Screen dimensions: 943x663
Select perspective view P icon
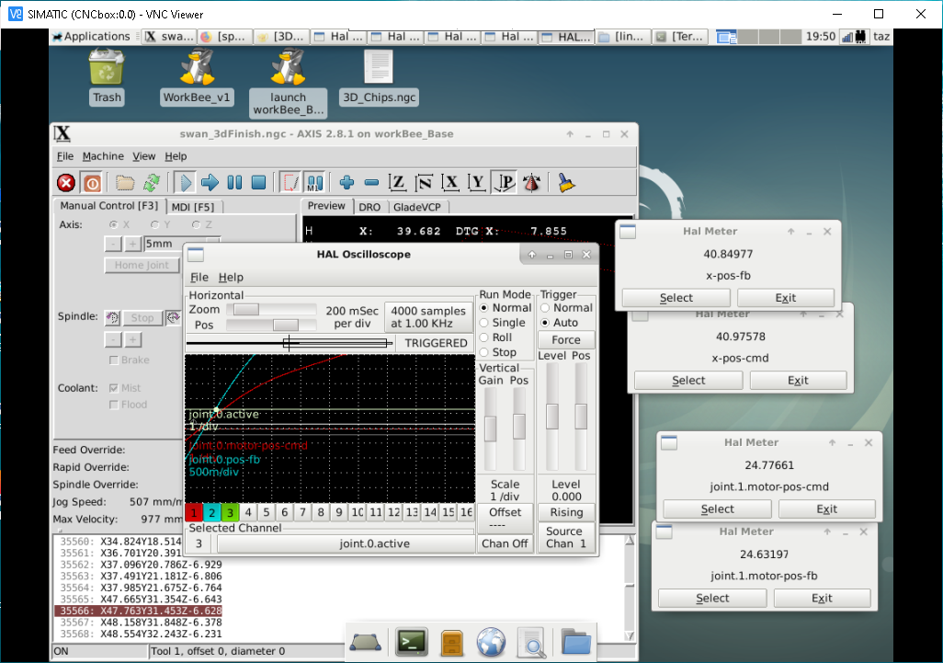point(504,182)
